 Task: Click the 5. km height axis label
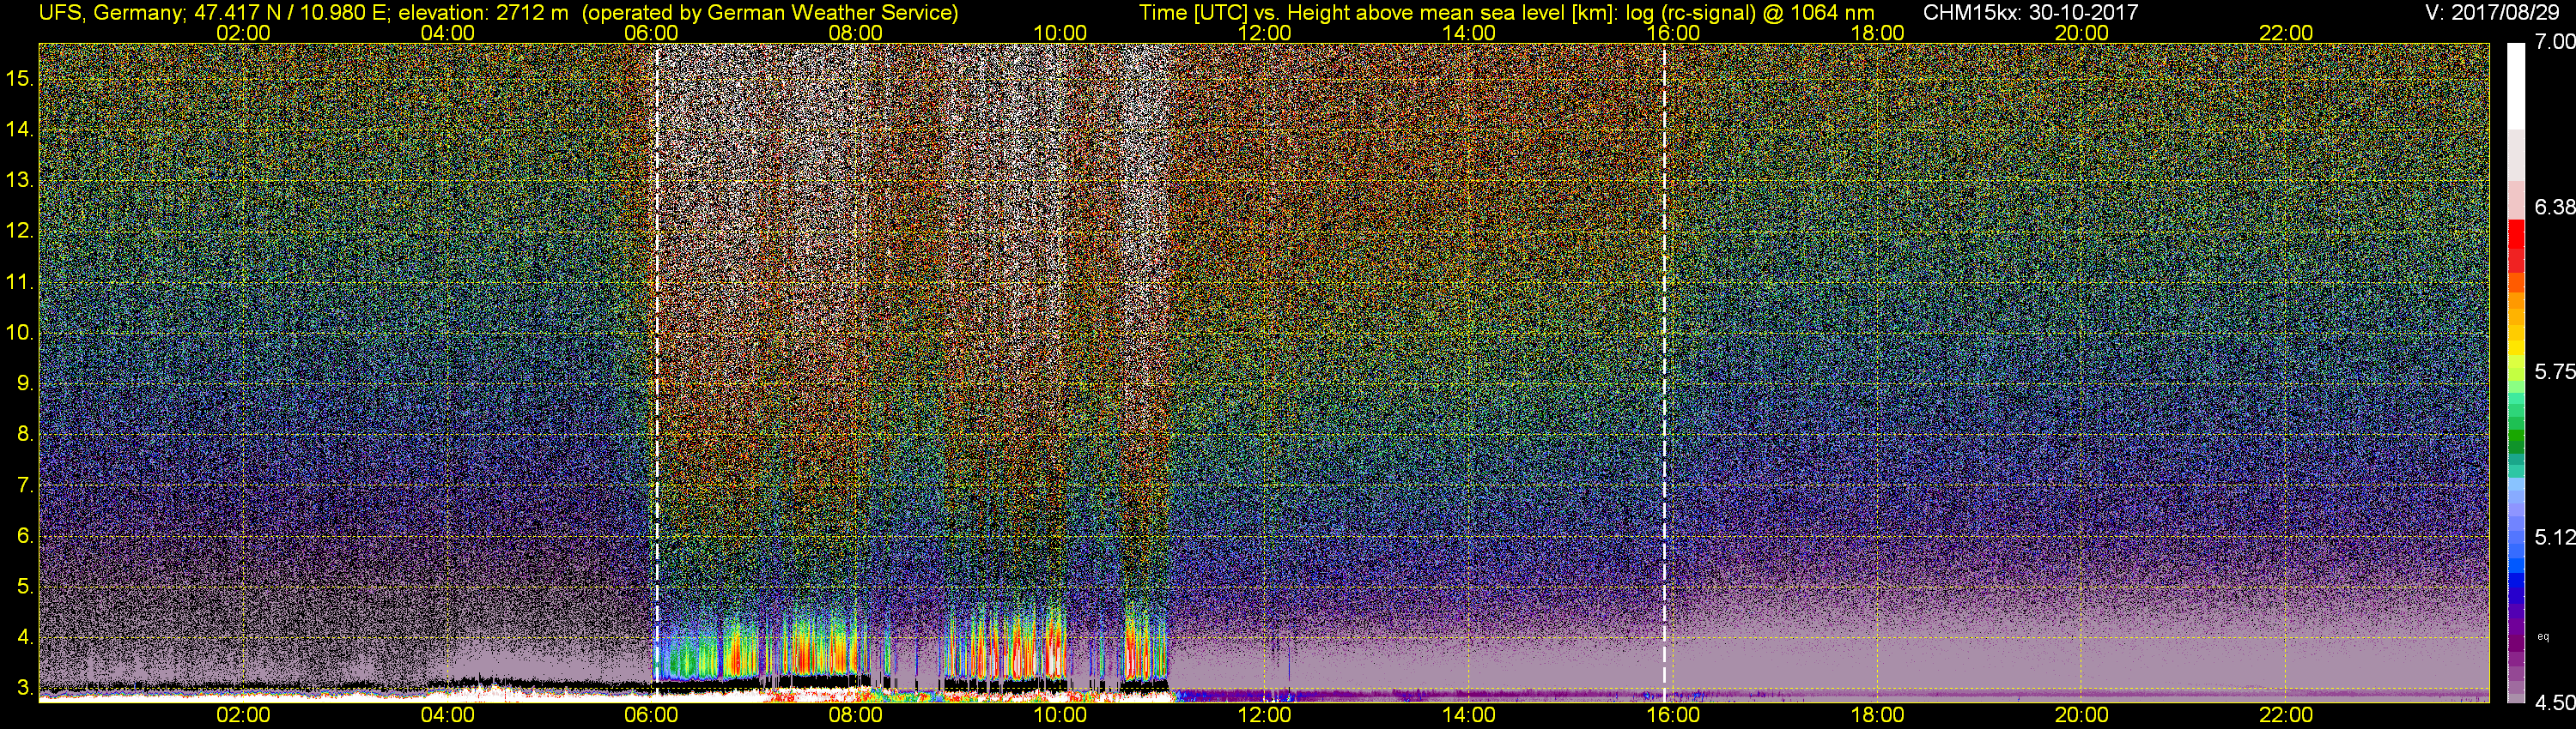pyautogui.click(x=25, y=586)
